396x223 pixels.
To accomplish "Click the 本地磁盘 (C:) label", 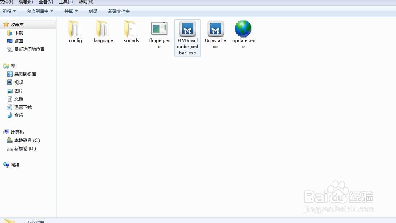I will click(27, 140).
